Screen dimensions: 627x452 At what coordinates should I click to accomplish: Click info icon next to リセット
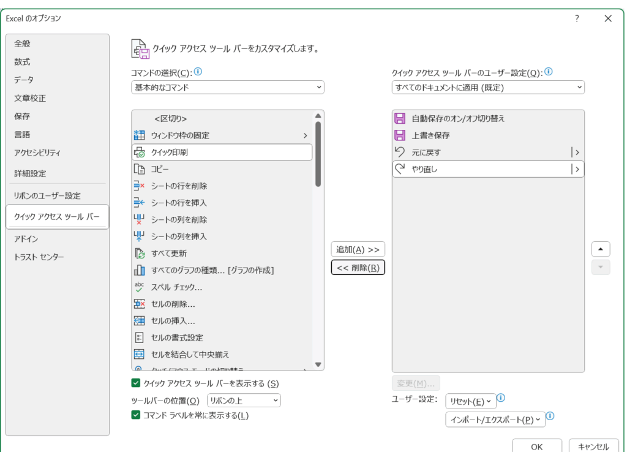(501, 398)
